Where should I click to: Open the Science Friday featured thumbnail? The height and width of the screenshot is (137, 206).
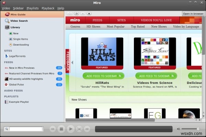coord(155,53)
